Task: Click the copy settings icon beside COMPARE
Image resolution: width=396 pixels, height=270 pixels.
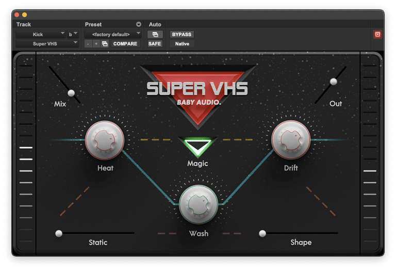Action: click(105, 44)
